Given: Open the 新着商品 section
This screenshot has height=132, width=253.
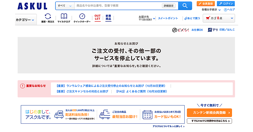Looking at the screenshot, I should point(108,18).
